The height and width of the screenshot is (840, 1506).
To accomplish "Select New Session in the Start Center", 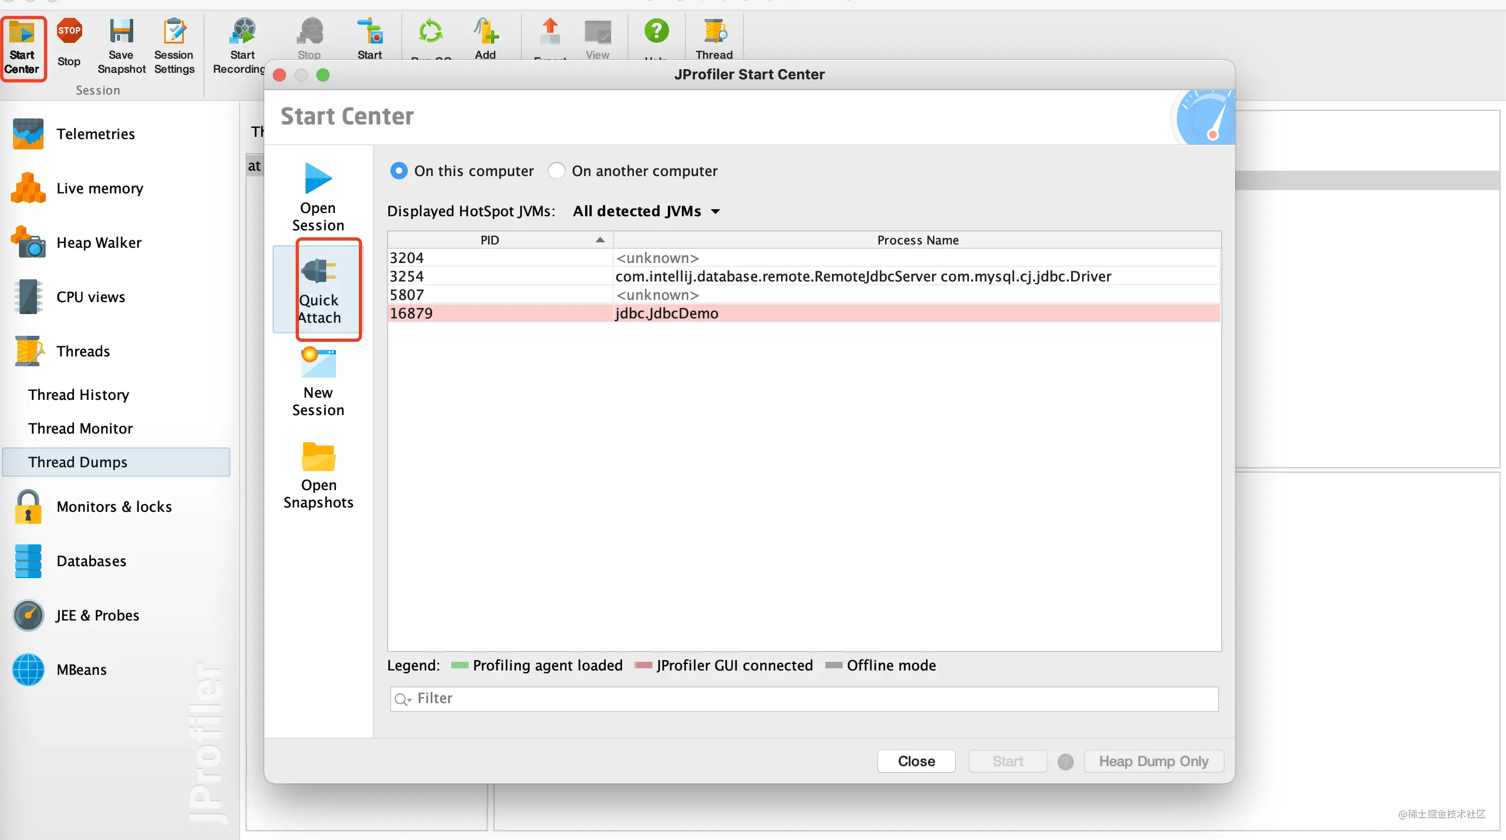I will click(318, 382).
